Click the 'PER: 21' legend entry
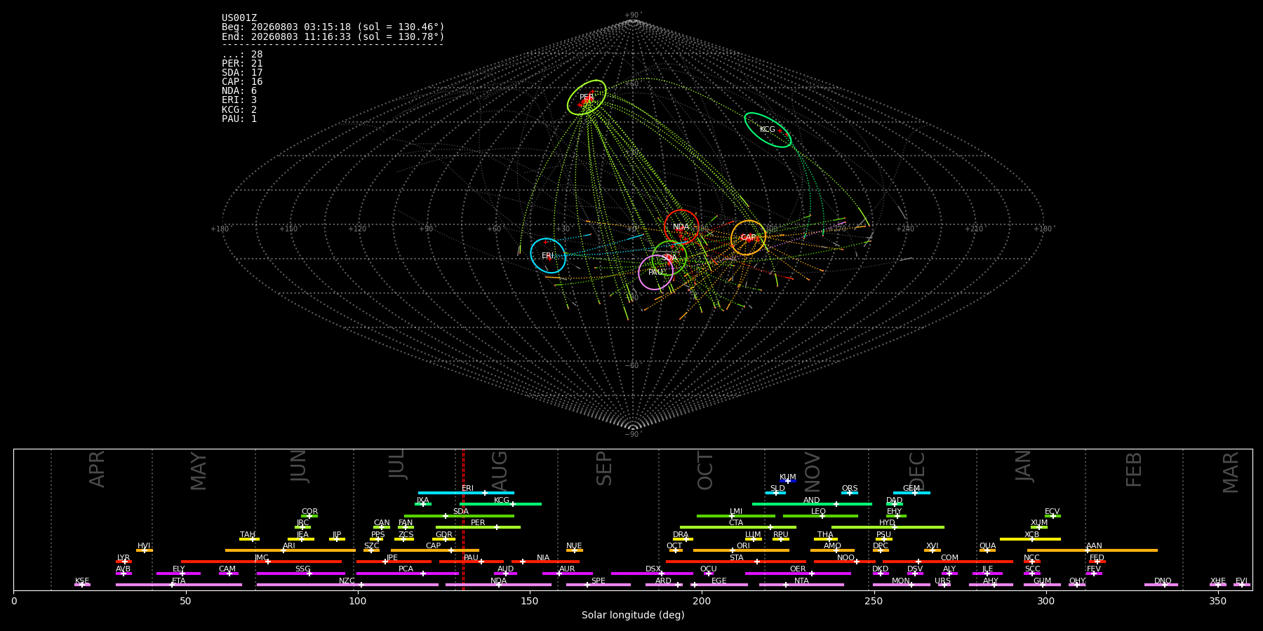The image size is (1263, 631). (242, 64)
